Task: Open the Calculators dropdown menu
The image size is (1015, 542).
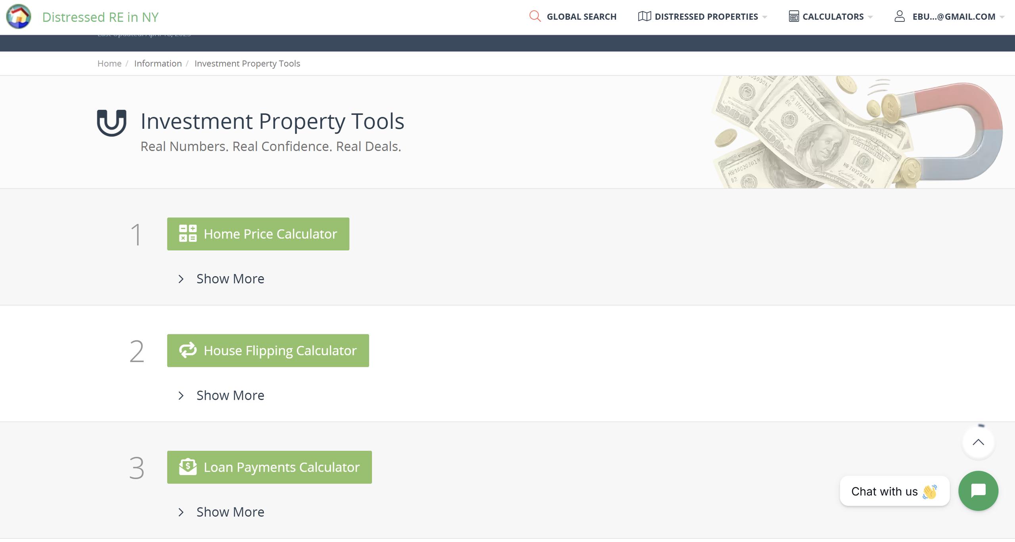Action: (x=833, y=17)
